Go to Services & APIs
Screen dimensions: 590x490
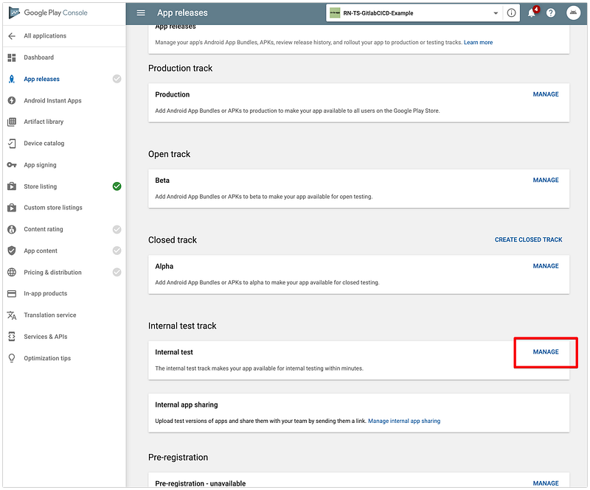point(46,337)
